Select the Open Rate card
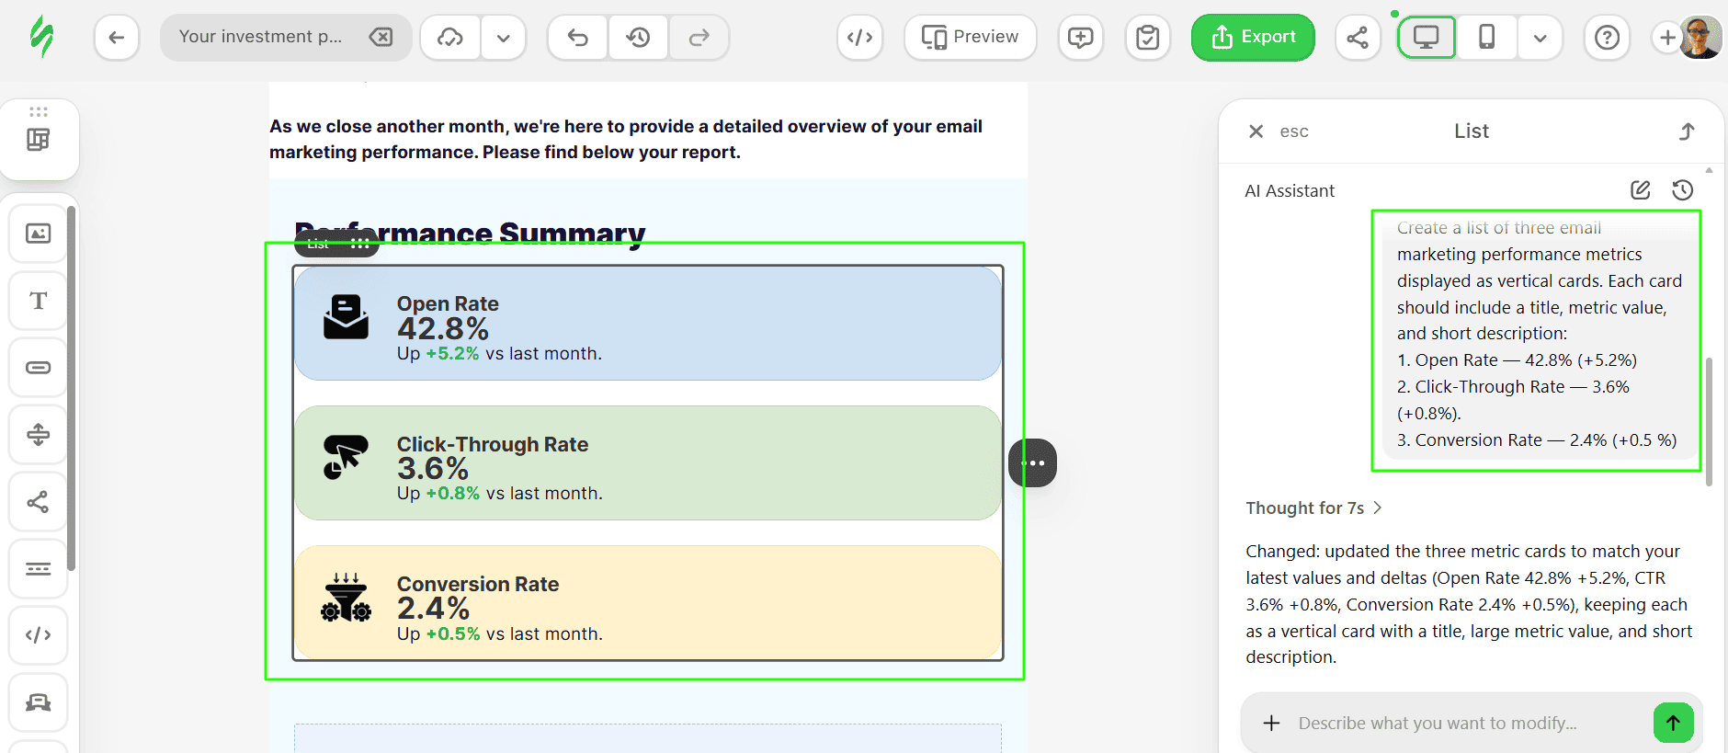 [x=648, y=324]
